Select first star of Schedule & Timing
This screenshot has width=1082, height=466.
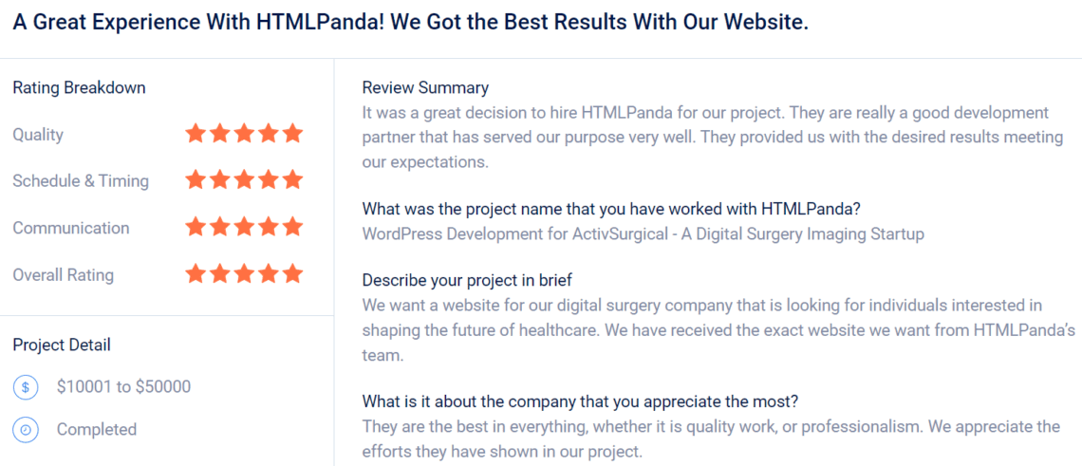pyautogui.click(x=196, y=179)
